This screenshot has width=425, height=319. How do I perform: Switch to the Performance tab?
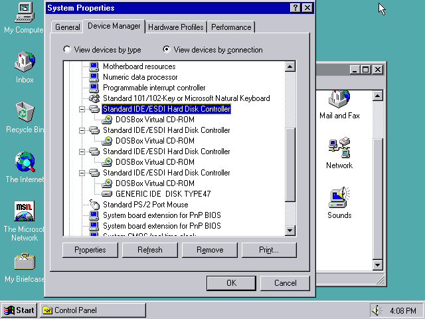232,27
